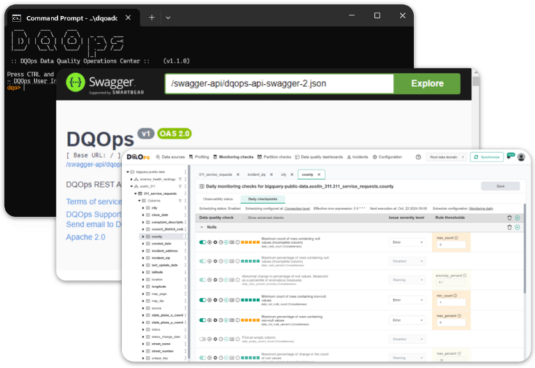Click filter icon next to Columns node
Image resolution: width=535 pixels, height=368 pixels.
[x=180, y=201]
